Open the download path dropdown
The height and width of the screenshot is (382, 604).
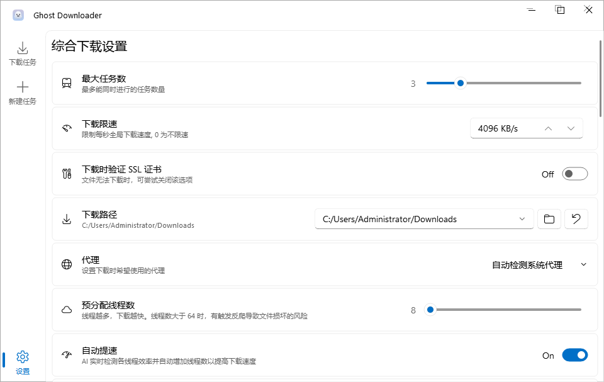(x=522, y=218)
